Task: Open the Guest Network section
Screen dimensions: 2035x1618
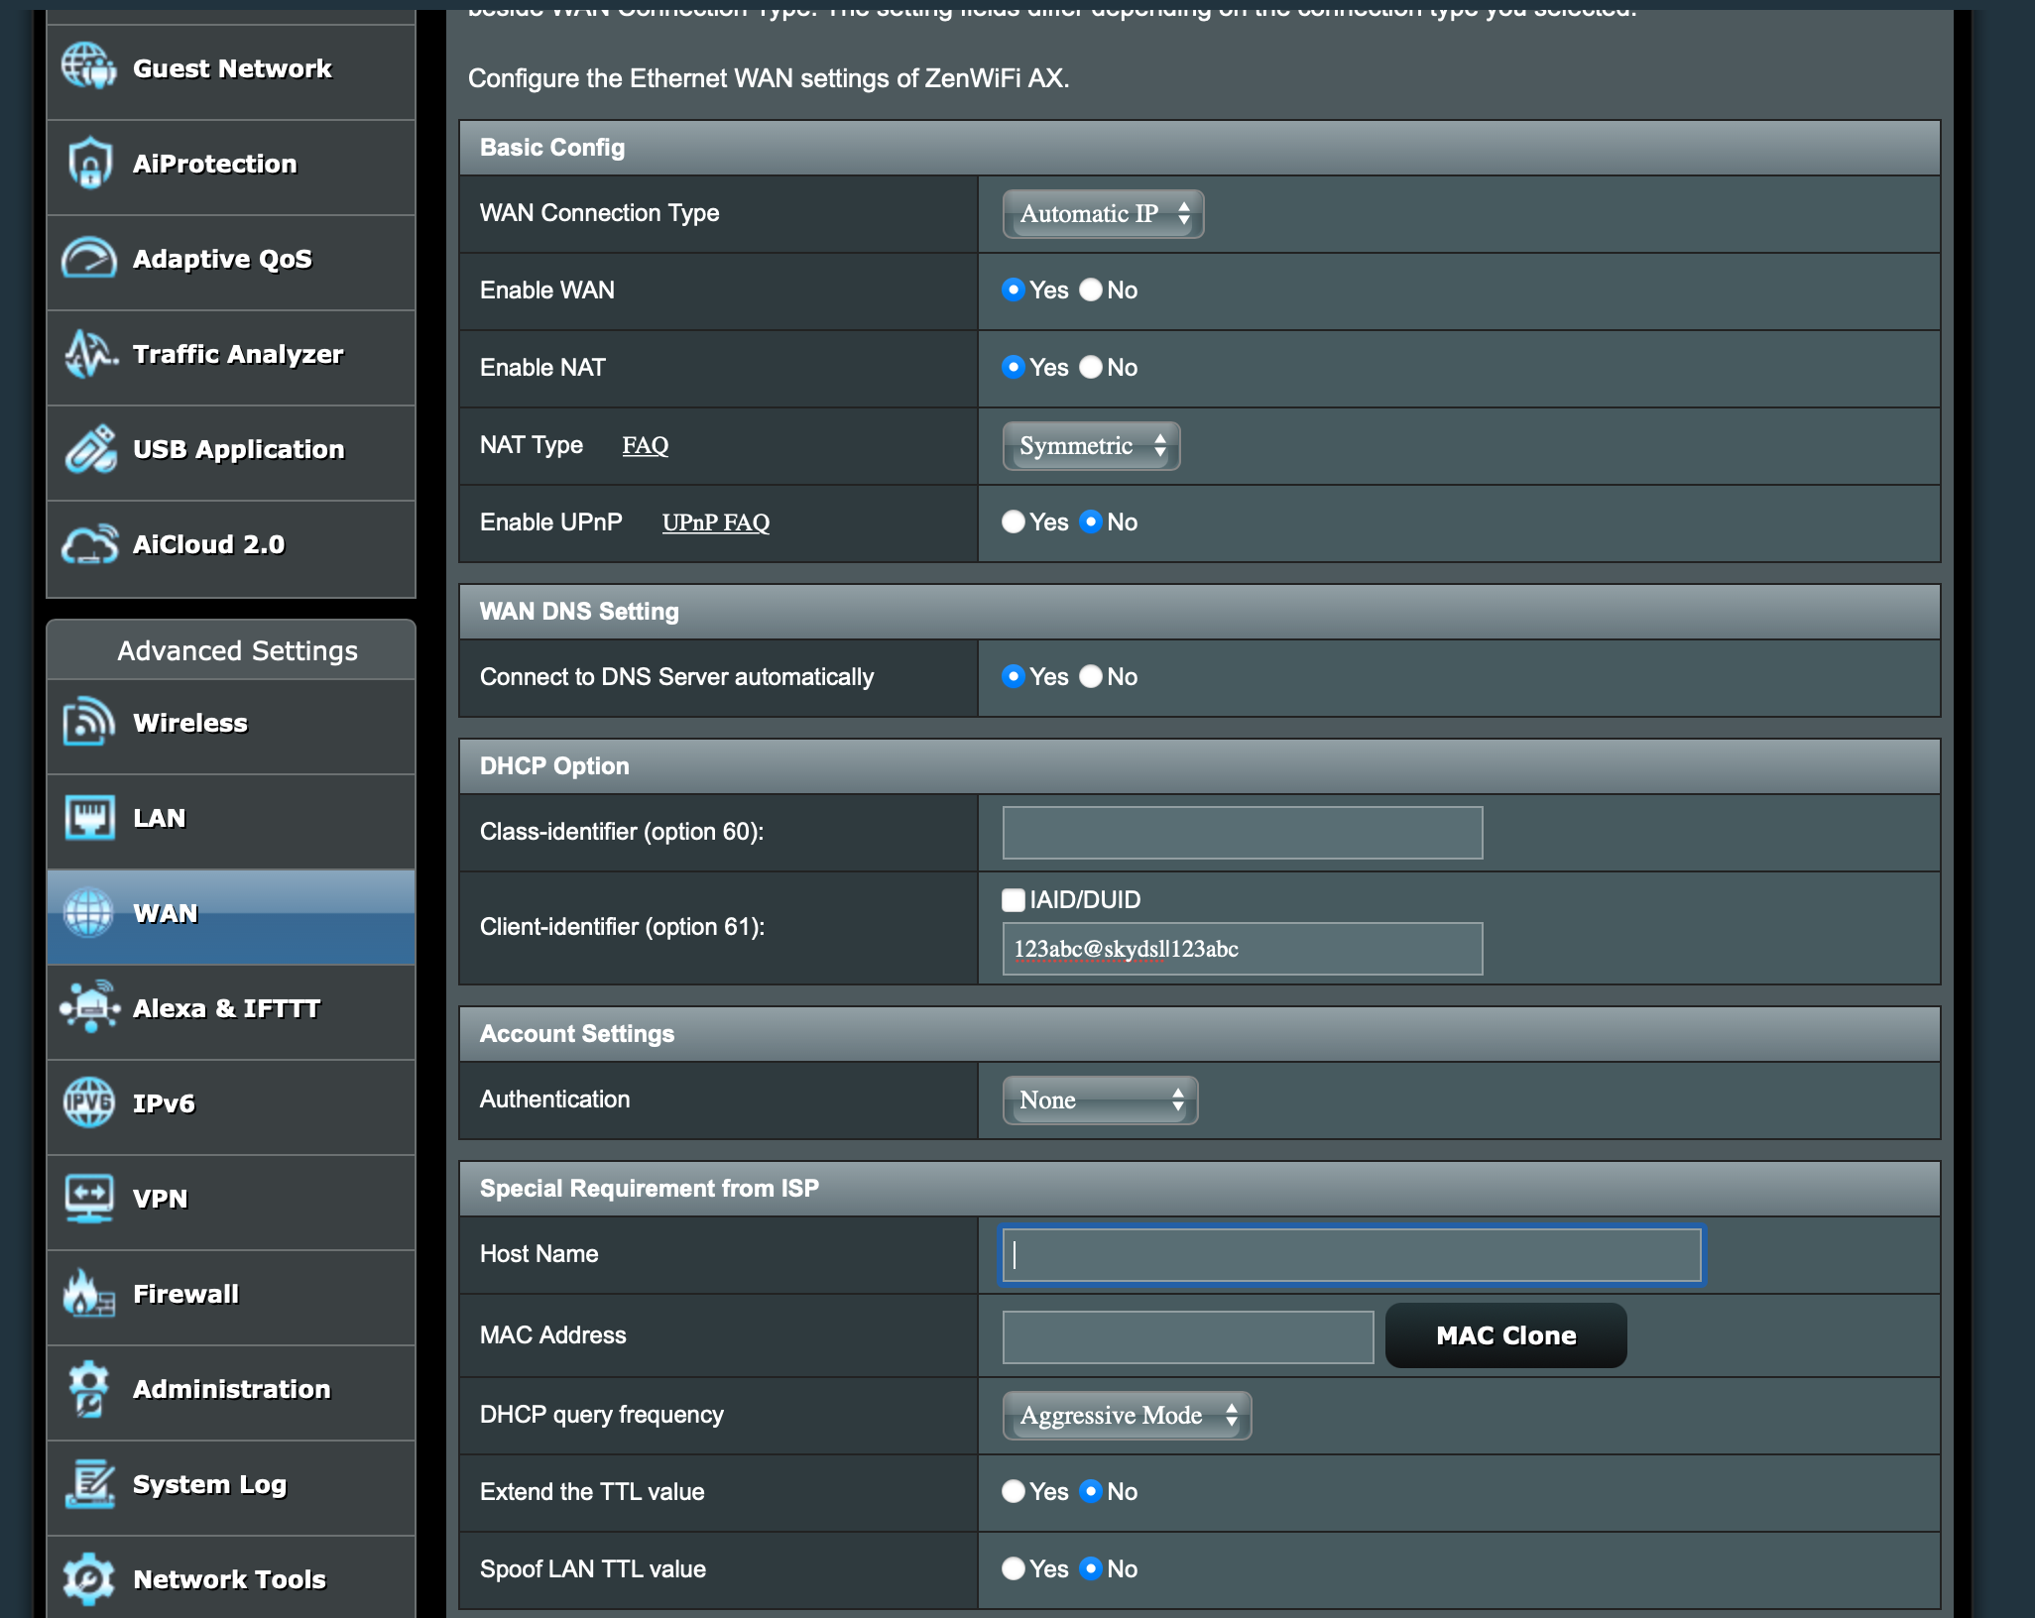Action: coord(231,68)
